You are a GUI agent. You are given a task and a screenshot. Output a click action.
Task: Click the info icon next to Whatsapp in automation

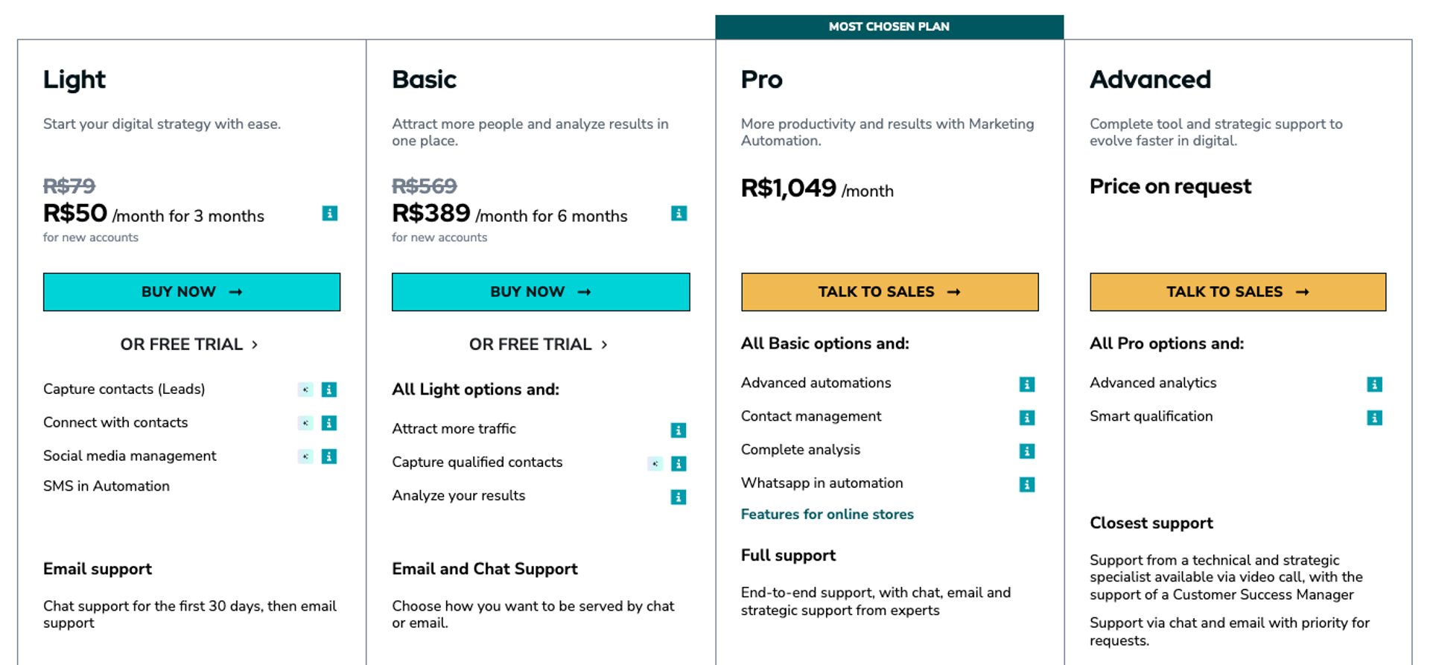(1026, 485)
